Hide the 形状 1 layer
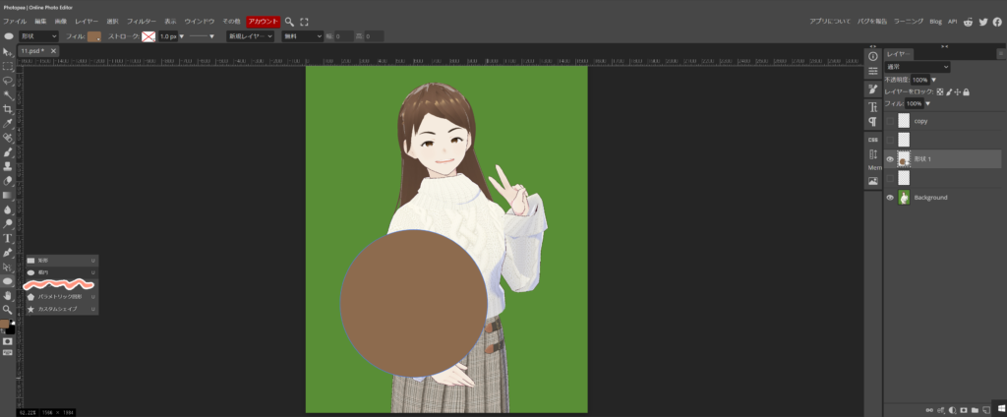The height and width of the screenshot is (417, 1007). (x=890, y=159)
